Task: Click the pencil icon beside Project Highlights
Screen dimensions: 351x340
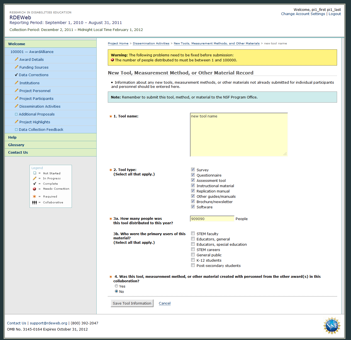Action: point(16,122)
